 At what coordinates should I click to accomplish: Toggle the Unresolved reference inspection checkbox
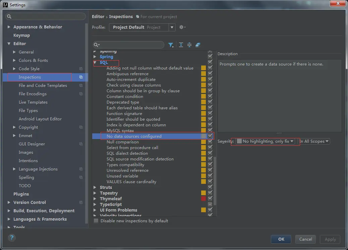(210, 170)
